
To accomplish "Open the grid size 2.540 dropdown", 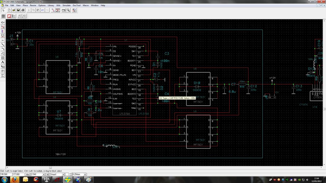I will click(44, 174).
